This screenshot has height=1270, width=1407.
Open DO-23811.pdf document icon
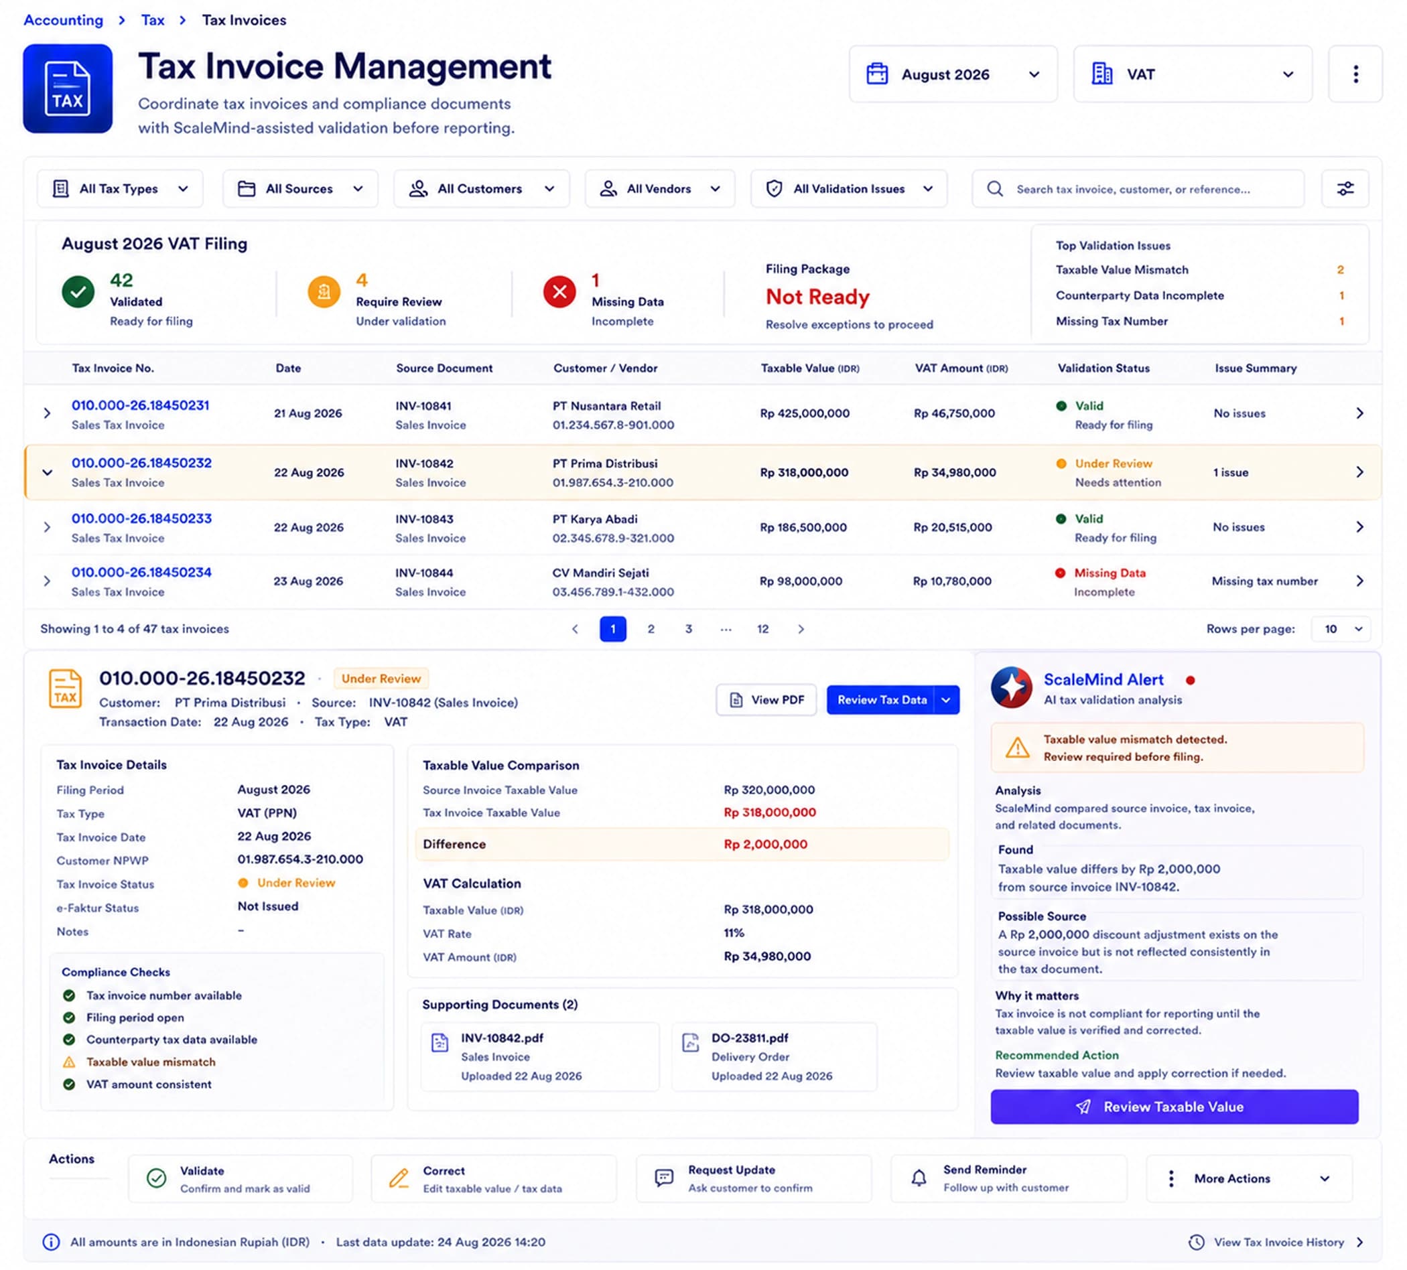(690, 1042)
